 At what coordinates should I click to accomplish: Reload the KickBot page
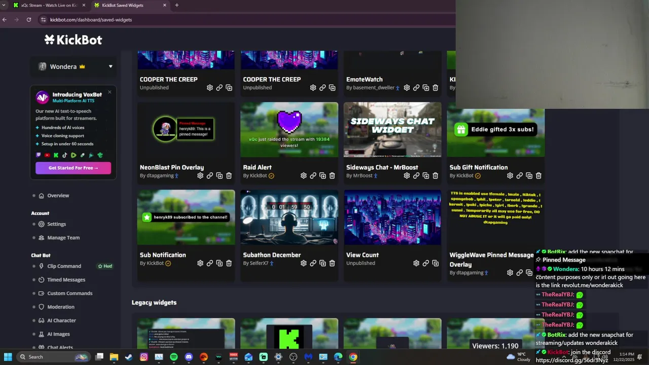pyautogui.click(x=29, y=20)
